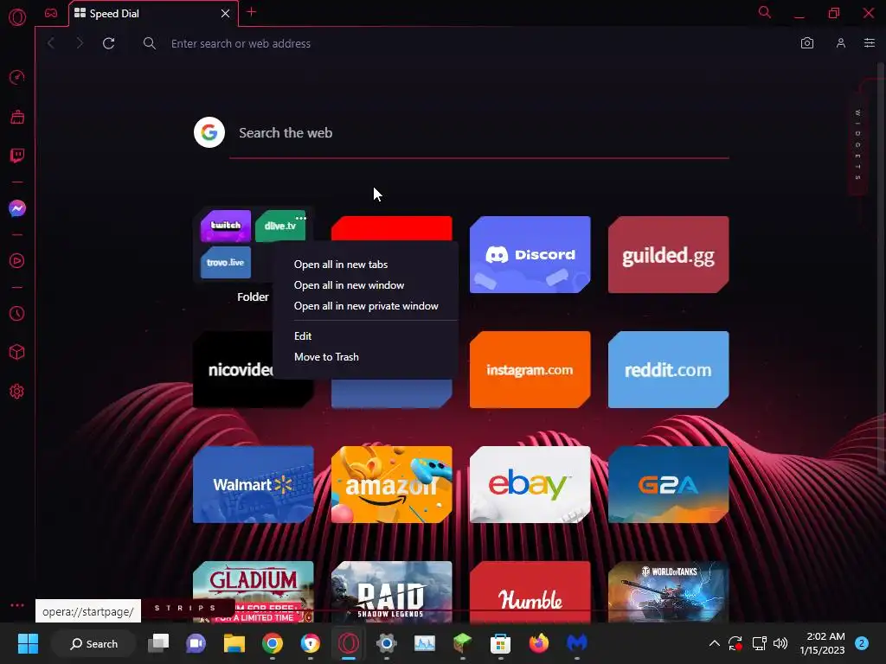
Task: Open the amazon speed dial tile
Action: coord(392,484)
